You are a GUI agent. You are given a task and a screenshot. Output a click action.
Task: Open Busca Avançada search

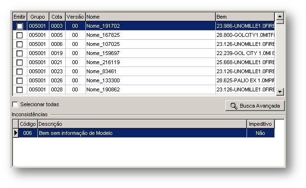click(255, 106)
